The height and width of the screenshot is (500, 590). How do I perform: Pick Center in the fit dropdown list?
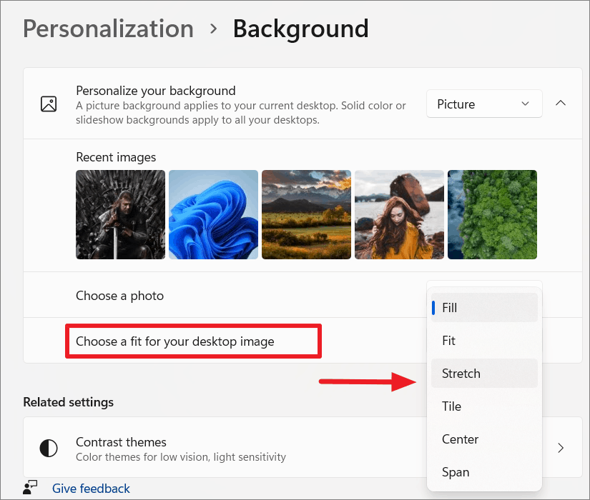click(484, 439)
